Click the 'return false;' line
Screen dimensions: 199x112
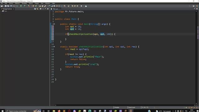tap(78, 59)
